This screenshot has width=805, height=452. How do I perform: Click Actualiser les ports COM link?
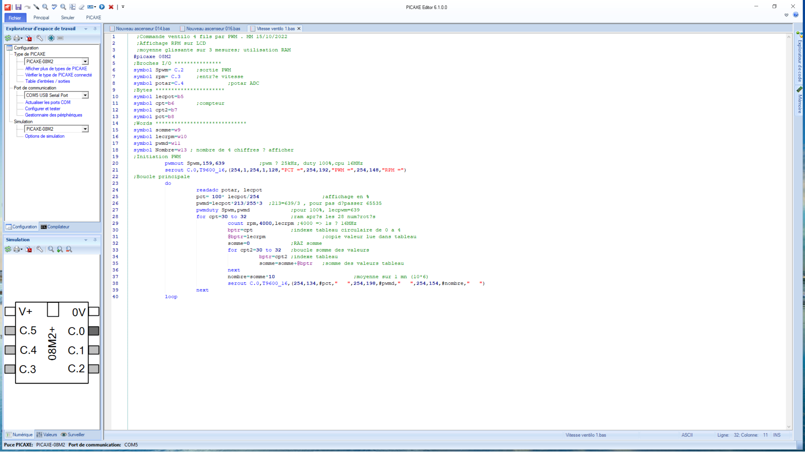(48, 102)
